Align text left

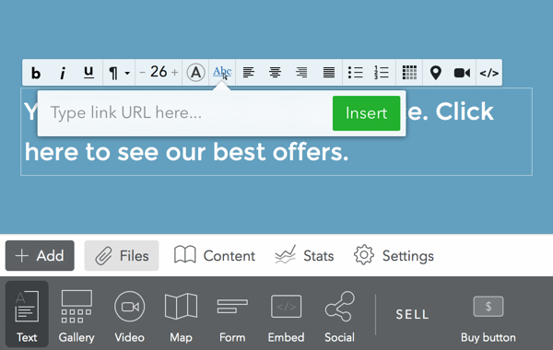(249, 73)
